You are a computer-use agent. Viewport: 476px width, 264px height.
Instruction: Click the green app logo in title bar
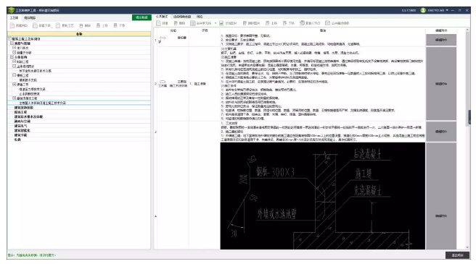[x=11, y=10]
